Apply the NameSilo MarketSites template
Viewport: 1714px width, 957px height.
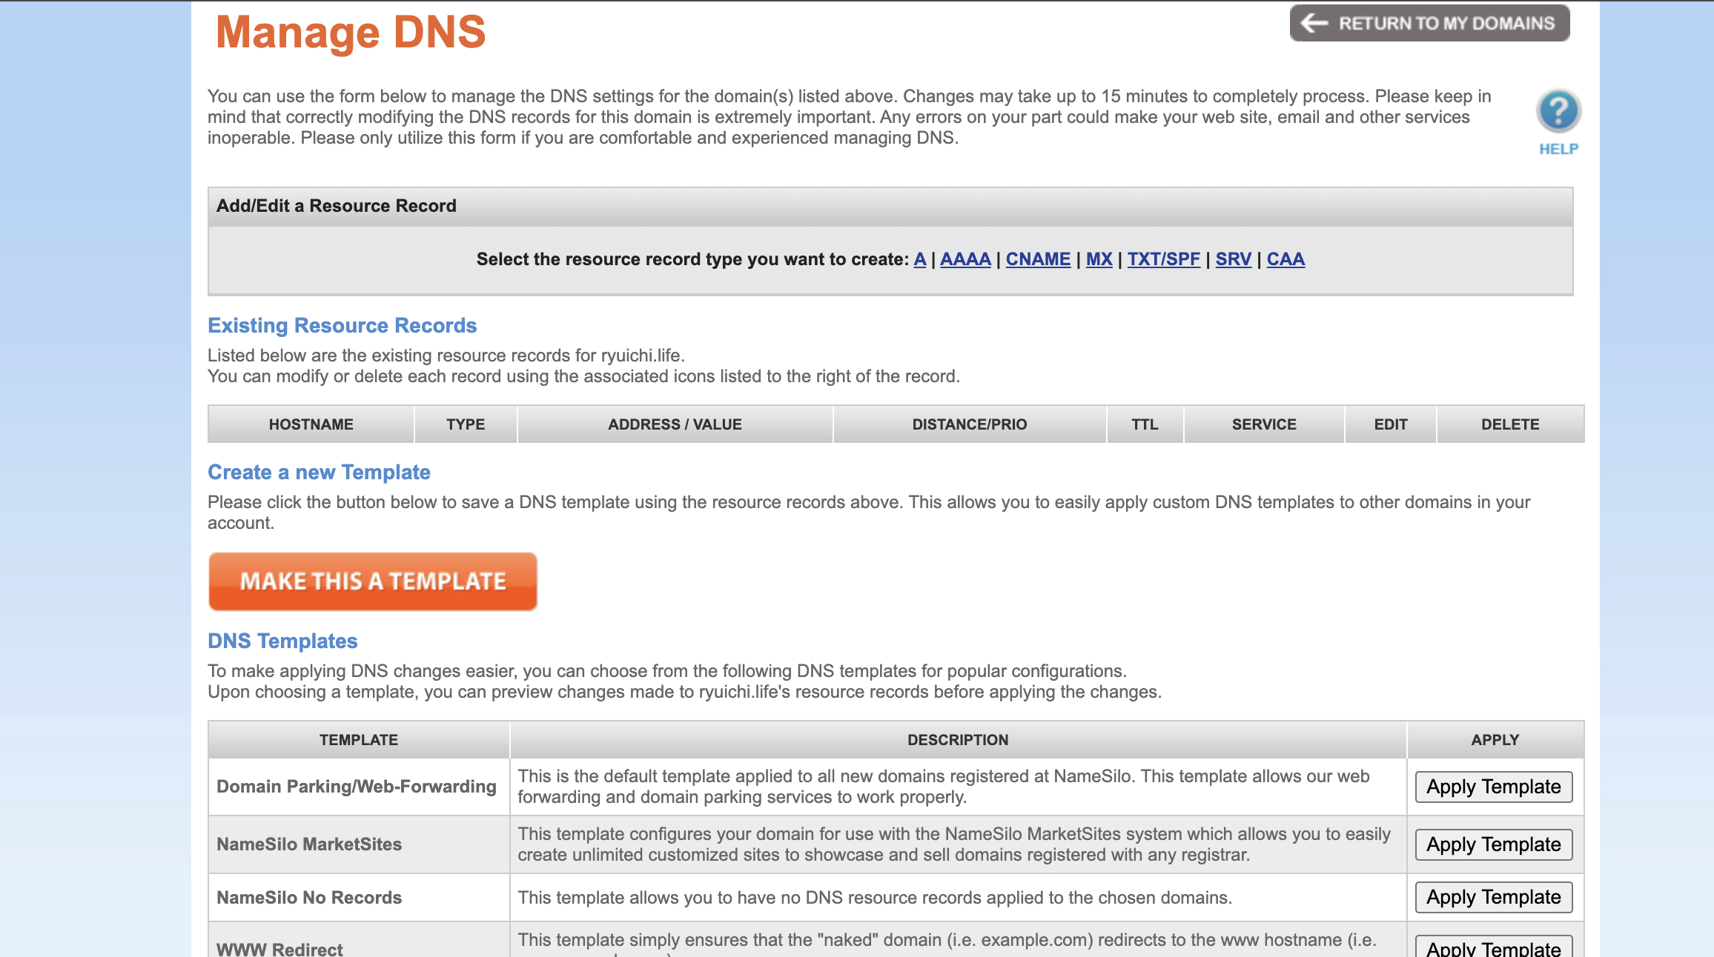(1493, 844)
